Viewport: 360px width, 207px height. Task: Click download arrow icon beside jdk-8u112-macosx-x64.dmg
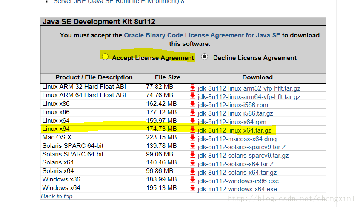tap(193, 138)
